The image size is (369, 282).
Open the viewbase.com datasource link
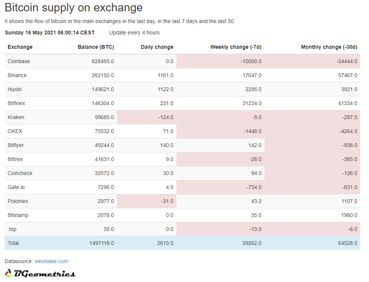pos(51,261)
